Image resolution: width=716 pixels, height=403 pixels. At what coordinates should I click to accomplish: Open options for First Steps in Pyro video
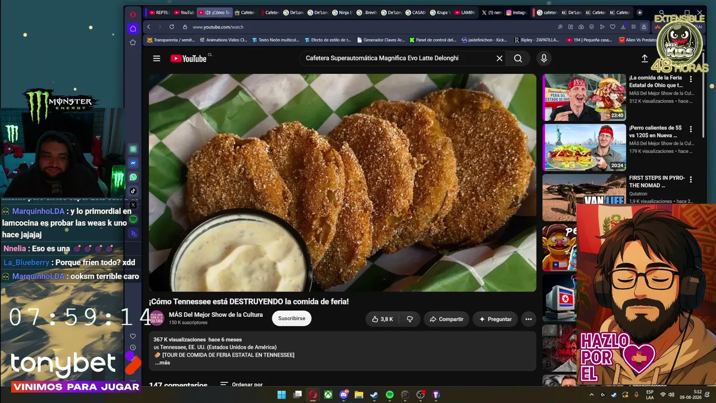[x=691, y=180]
